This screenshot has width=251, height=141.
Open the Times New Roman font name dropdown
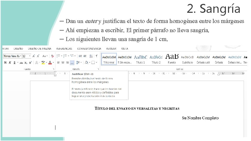coord(20,56)
